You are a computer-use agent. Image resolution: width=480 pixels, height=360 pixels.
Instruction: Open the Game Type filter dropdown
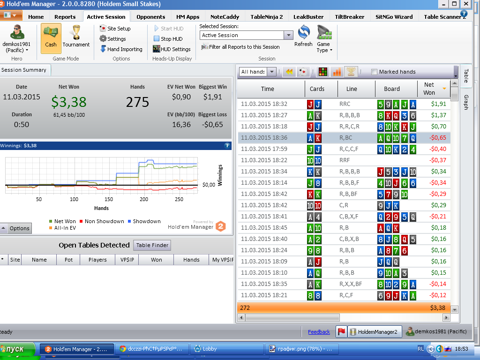coord(324,39)
